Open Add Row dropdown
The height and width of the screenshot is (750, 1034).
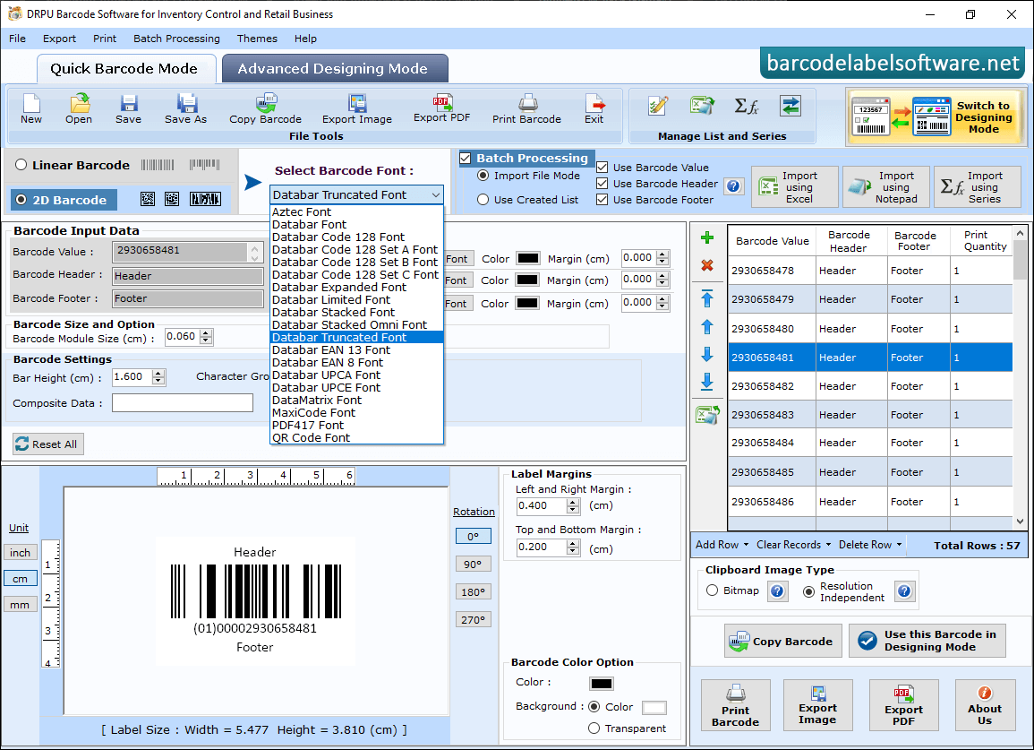[x=722, y=545]
